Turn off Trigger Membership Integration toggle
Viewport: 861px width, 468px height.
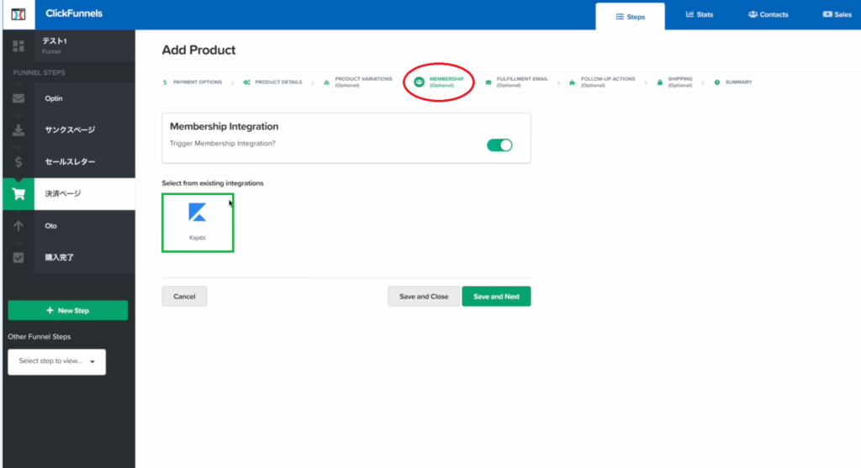499,145
